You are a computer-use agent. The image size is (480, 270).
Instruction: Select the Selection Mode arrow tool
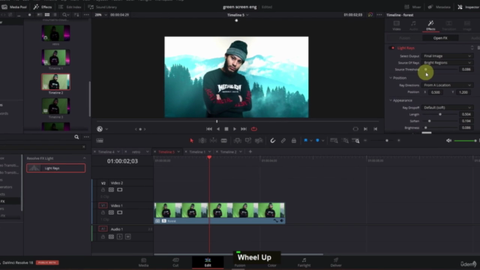coord(192,140)
